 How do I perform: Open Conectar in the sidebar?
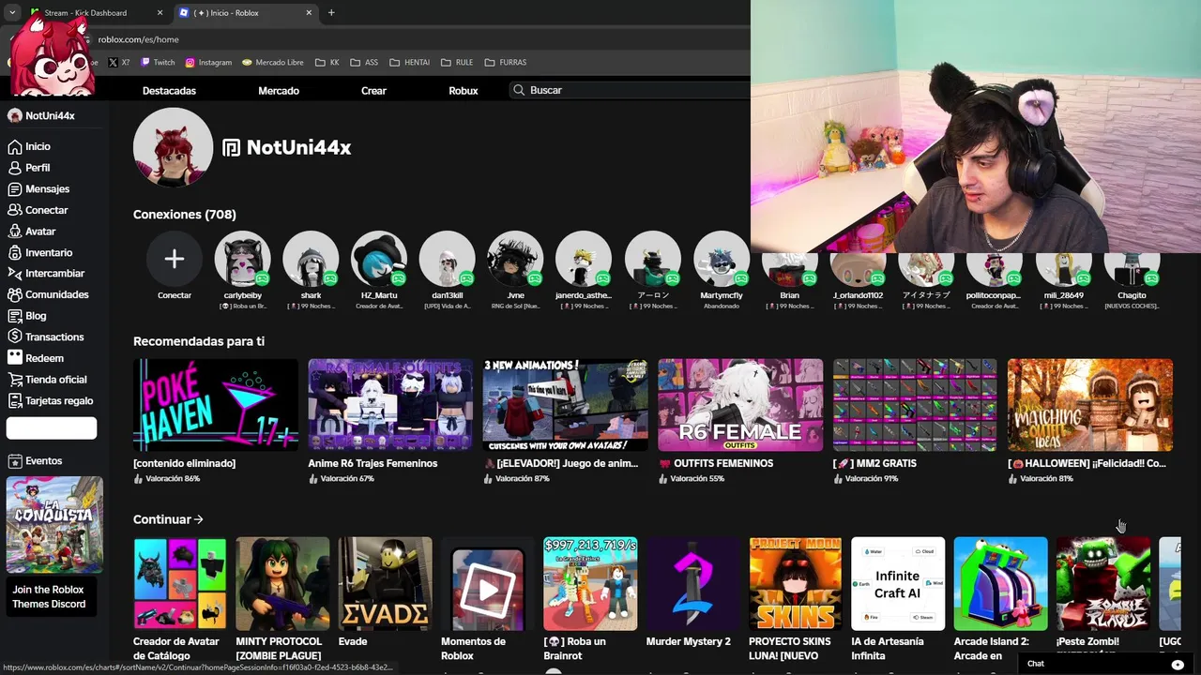pos(38,210)
